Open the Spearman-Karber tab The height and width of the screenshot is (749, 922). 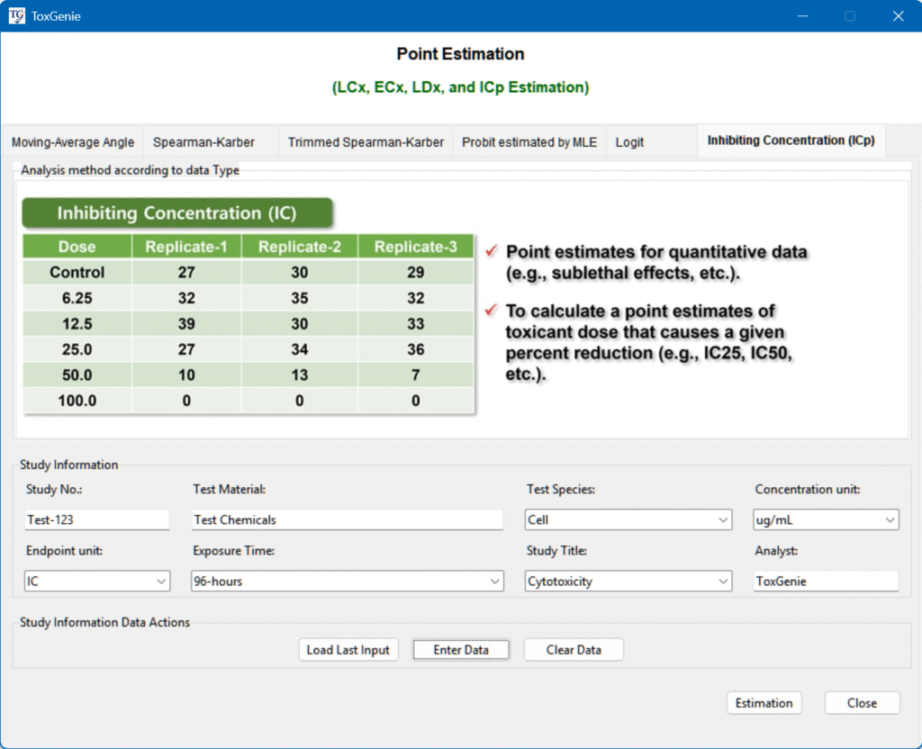[203, 142]
